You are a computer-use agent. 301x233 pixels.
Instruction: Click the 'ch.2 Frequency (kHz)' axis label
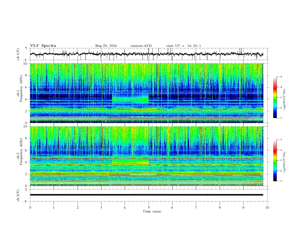[x=20, y=152]
